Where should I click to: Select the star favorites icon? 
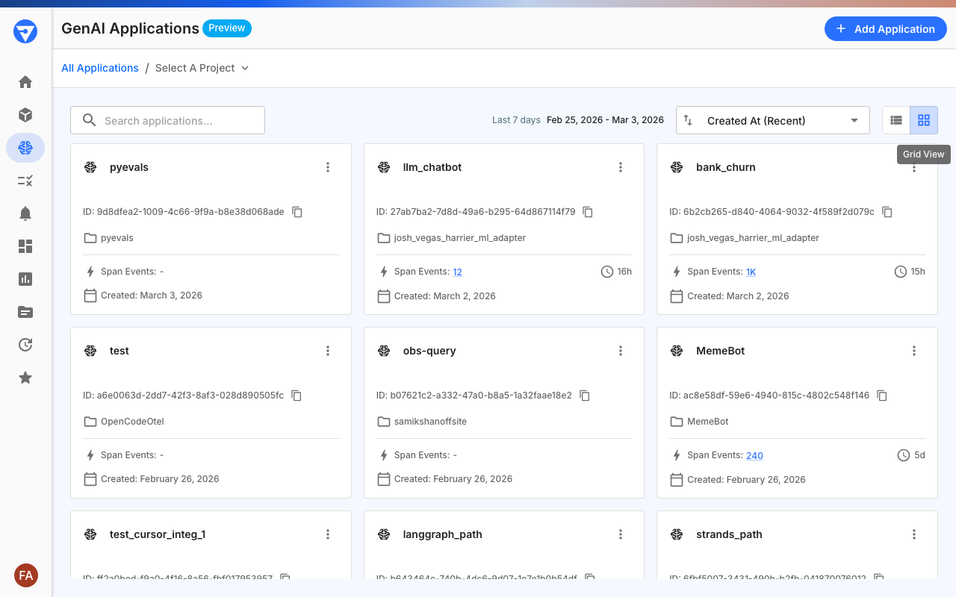[x=25, y=377]
